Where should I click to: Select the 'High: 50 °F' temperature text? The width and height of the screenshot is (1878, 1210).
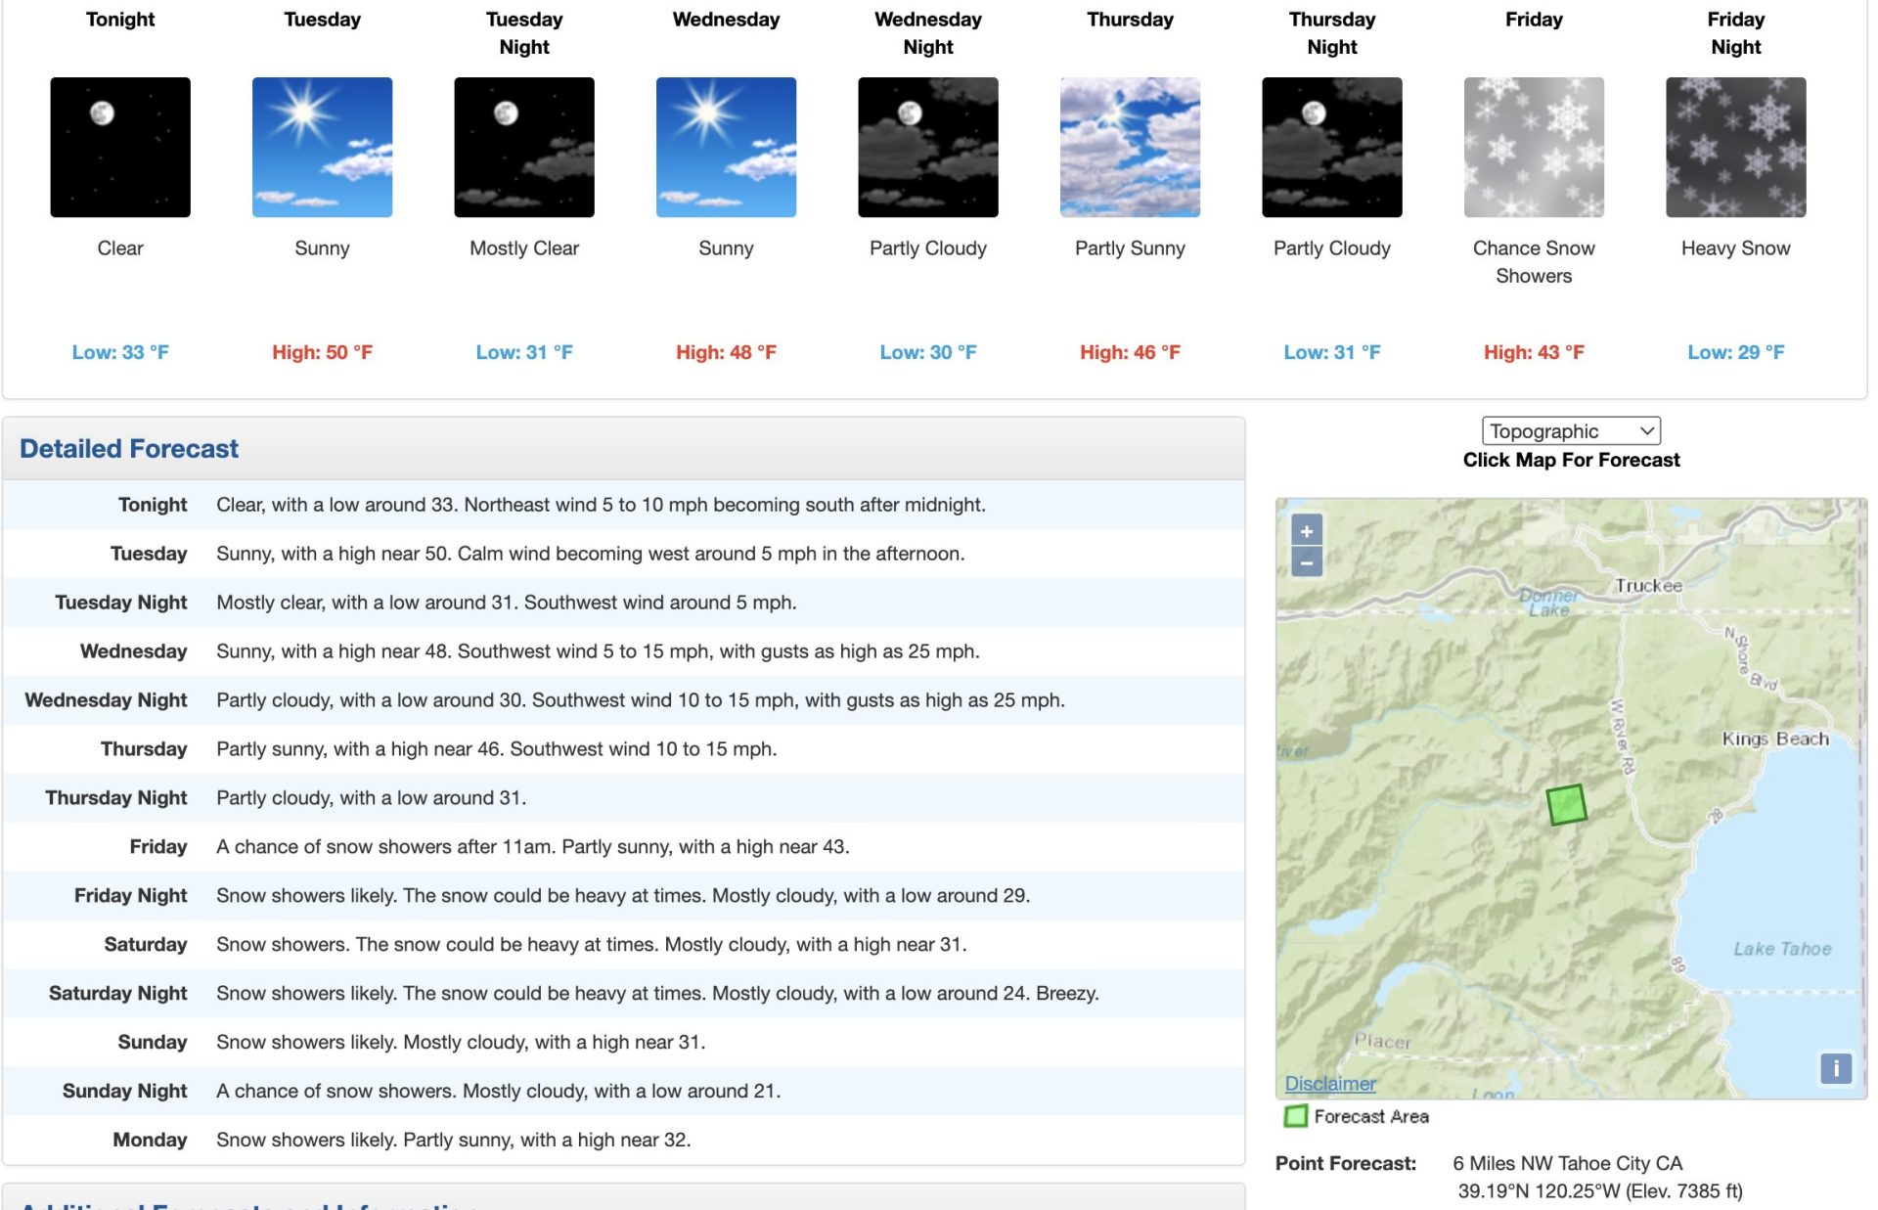tap(322, 352)
